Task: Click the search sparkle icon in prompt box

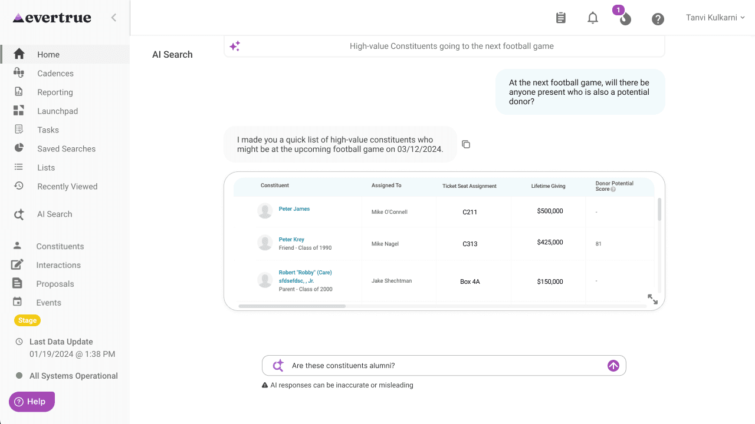Action: click(278, 366)
